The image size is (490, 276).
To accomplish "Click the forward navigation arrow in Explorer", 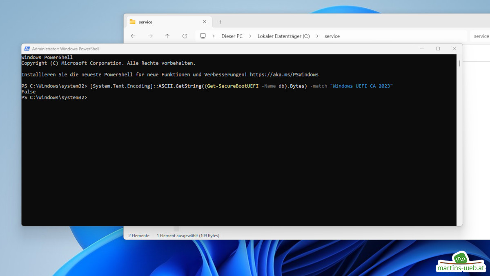I will pos(150,36).
